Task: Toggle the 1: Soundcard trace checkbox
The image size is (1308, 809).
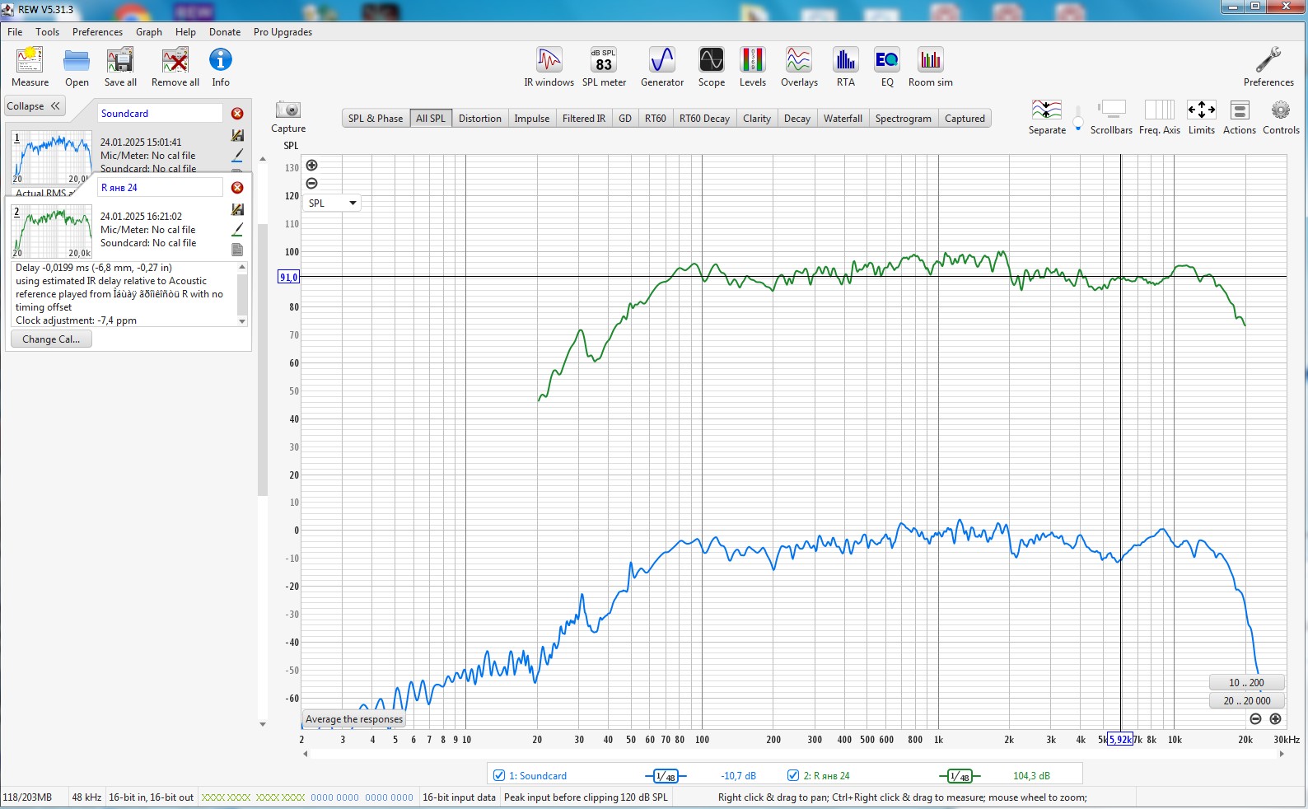Action: 499,775
